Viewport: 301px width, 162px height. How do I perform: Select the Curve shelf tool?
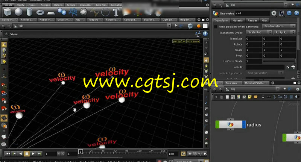94,12
